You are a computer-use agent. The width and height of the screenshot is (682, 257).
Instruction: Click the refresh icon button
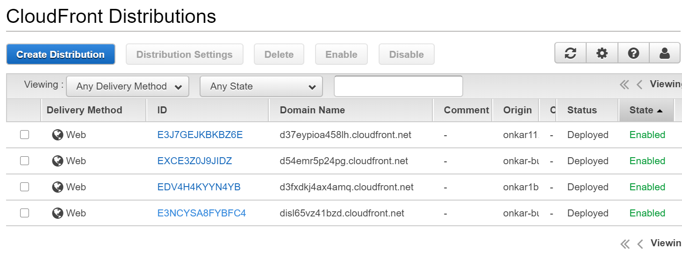click(570, 54)
